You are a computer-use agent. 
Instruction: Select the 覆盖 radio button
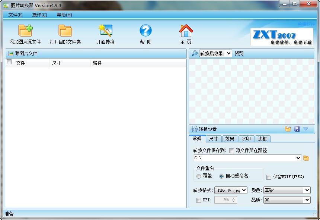(x=199, y=177)
